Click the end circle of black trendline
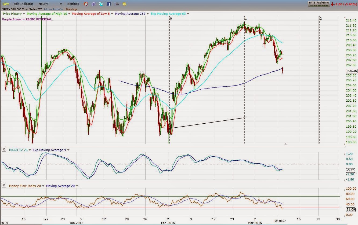This screenshot has height=225, width=358. 244,118
